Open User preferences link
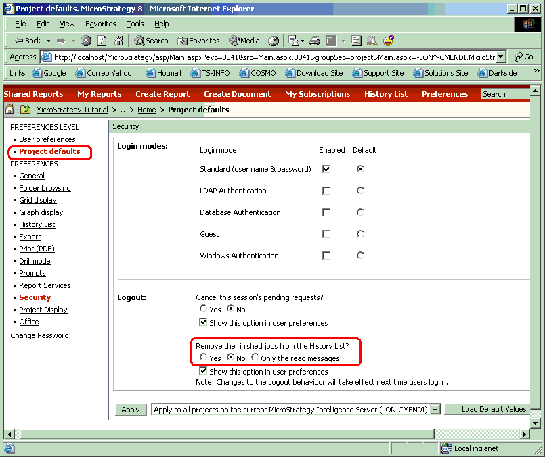The width and height of the screenshot is (545, 457). [x=47, y=139]
